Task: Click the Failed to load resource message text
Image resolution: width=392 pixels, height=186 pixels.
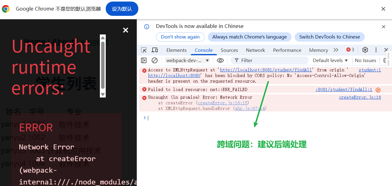Action: pos(198,89)
